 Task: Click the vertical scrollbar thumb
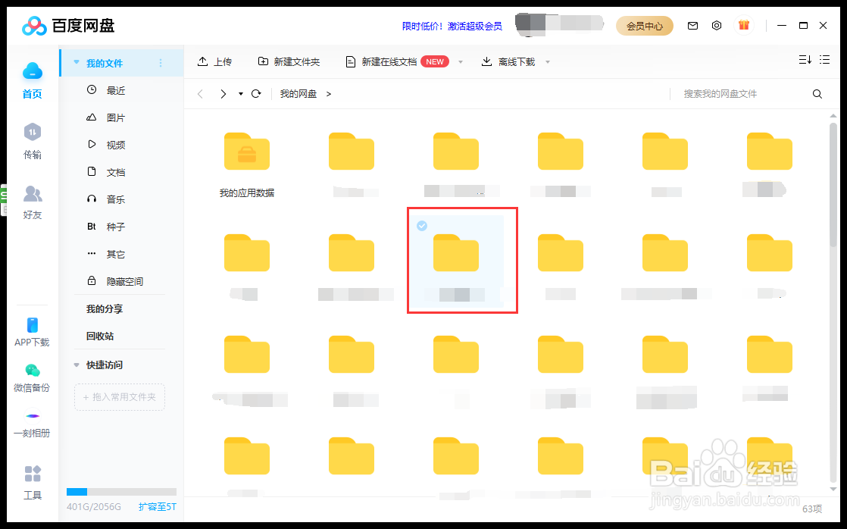pos(833,185)
